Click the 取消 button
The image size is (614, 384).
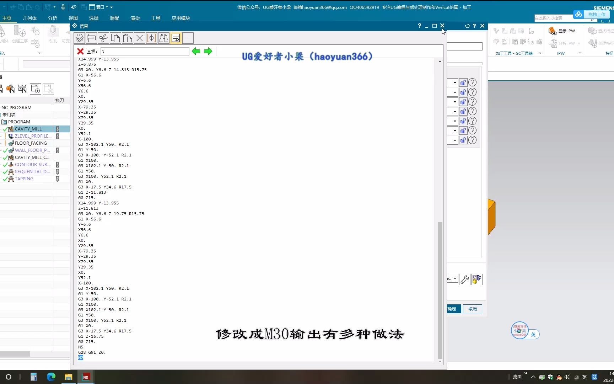pos(473,309)
